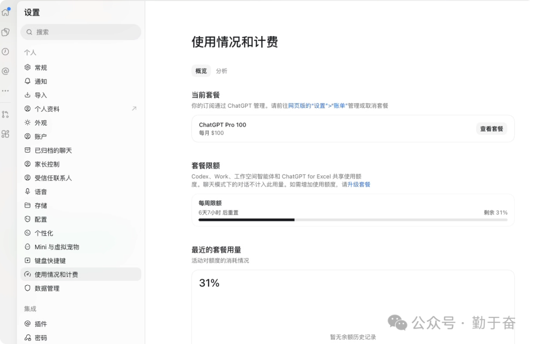The width and height of the screenshot is (533, 344).
Task: Click the folder icon beside 存储
Action: pyautogui.click(x=28, y=206)
